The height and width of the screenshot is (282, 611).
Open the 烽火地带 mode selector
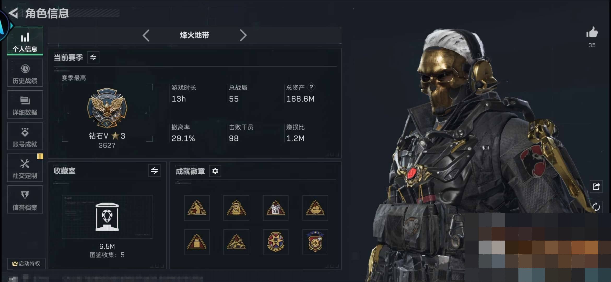click(x=195, y=35)
